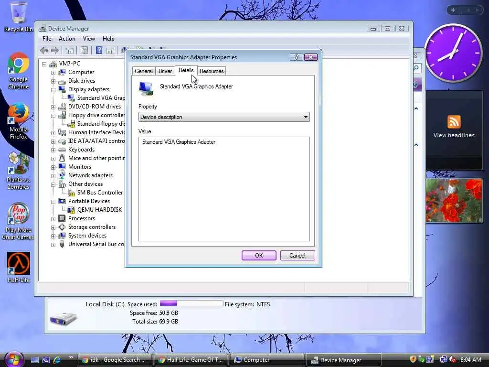489x367 pixels.
Task: Click the Local Disk space used bar
Action: point(191,303)
